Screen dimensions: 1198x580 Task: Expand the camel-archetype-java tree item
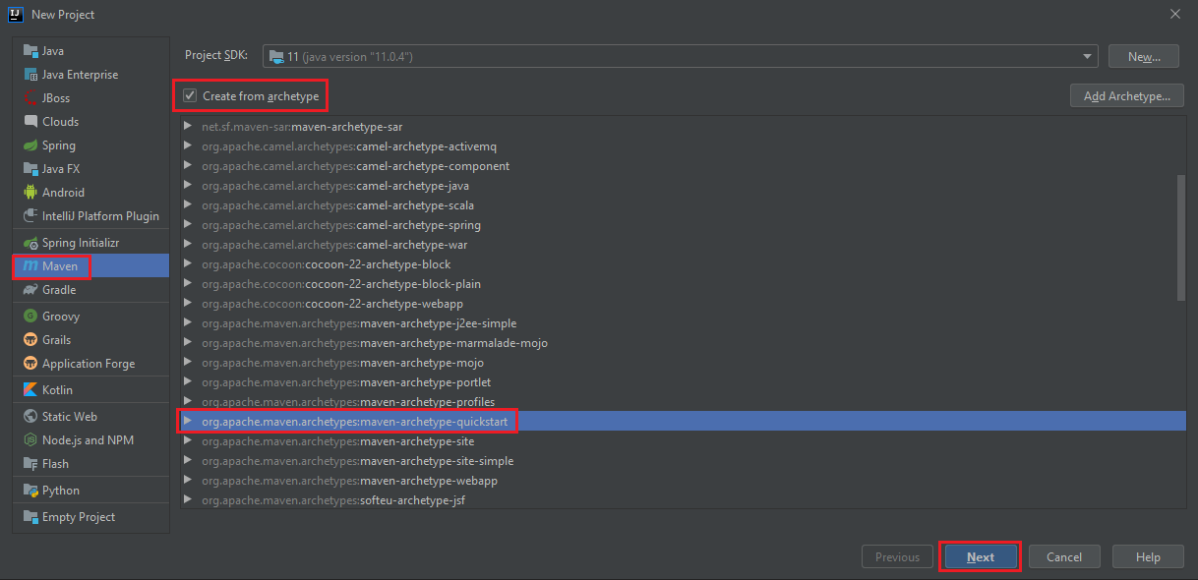tap(187, 185)
